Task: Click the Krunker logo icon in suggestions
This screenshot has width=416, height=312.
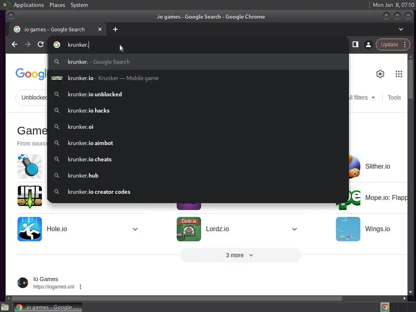Action: pos(57,78)
